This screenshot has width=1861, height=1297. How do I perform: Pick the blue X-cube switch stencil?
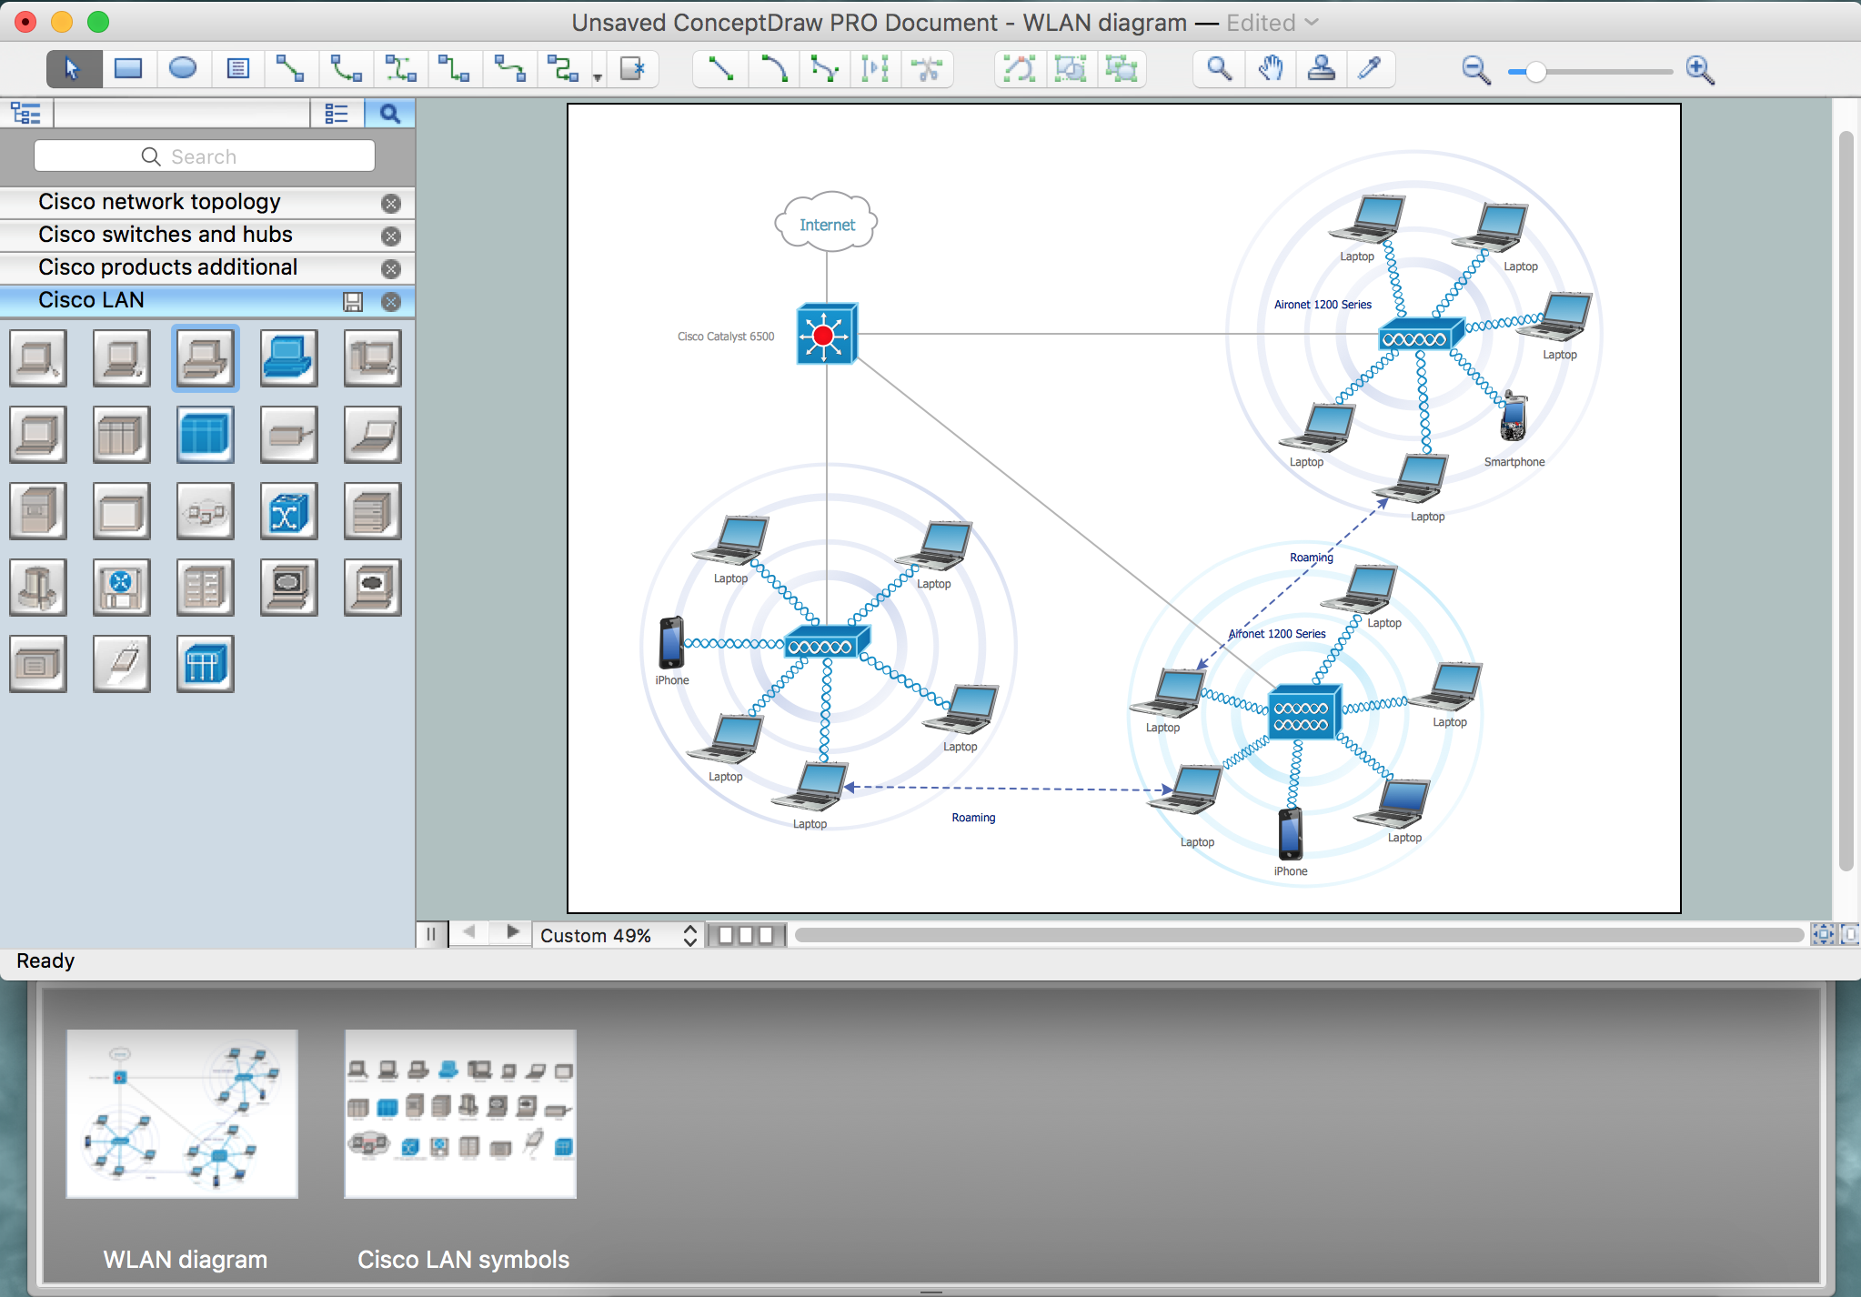pyautogui.click(x=289, y=511)
